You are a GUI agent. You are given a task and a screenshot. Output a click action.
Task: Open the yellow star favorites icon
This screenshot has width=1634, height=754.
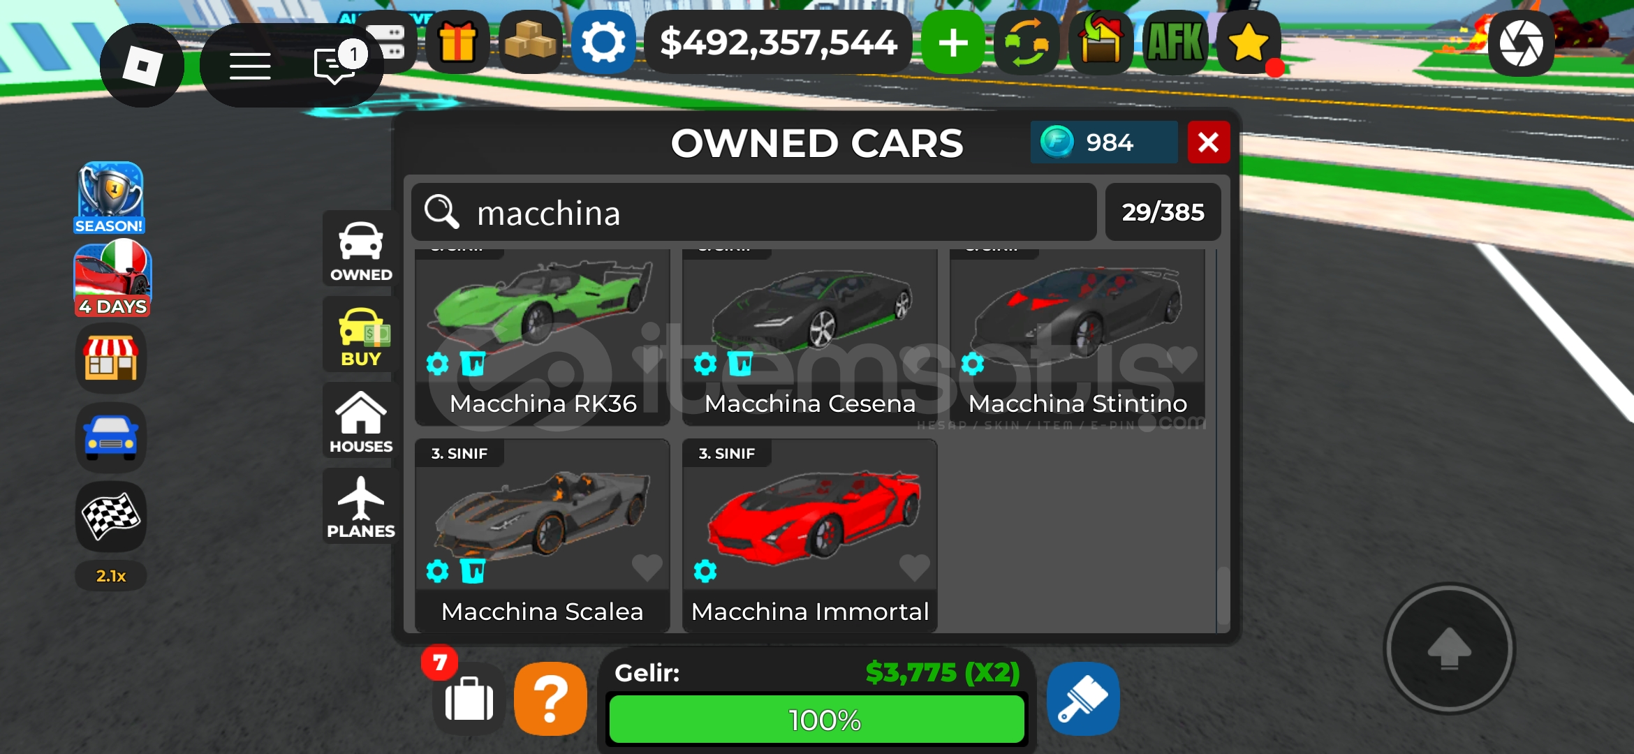coord(1249,43)
